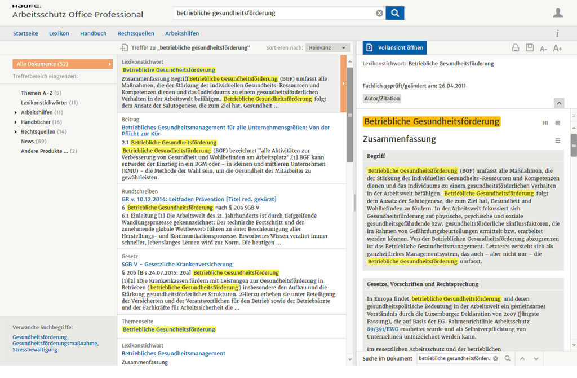The width and height of the screenshot is (577, 378).
Task: Click the in-document search magnifier icon
Action: 508,358
